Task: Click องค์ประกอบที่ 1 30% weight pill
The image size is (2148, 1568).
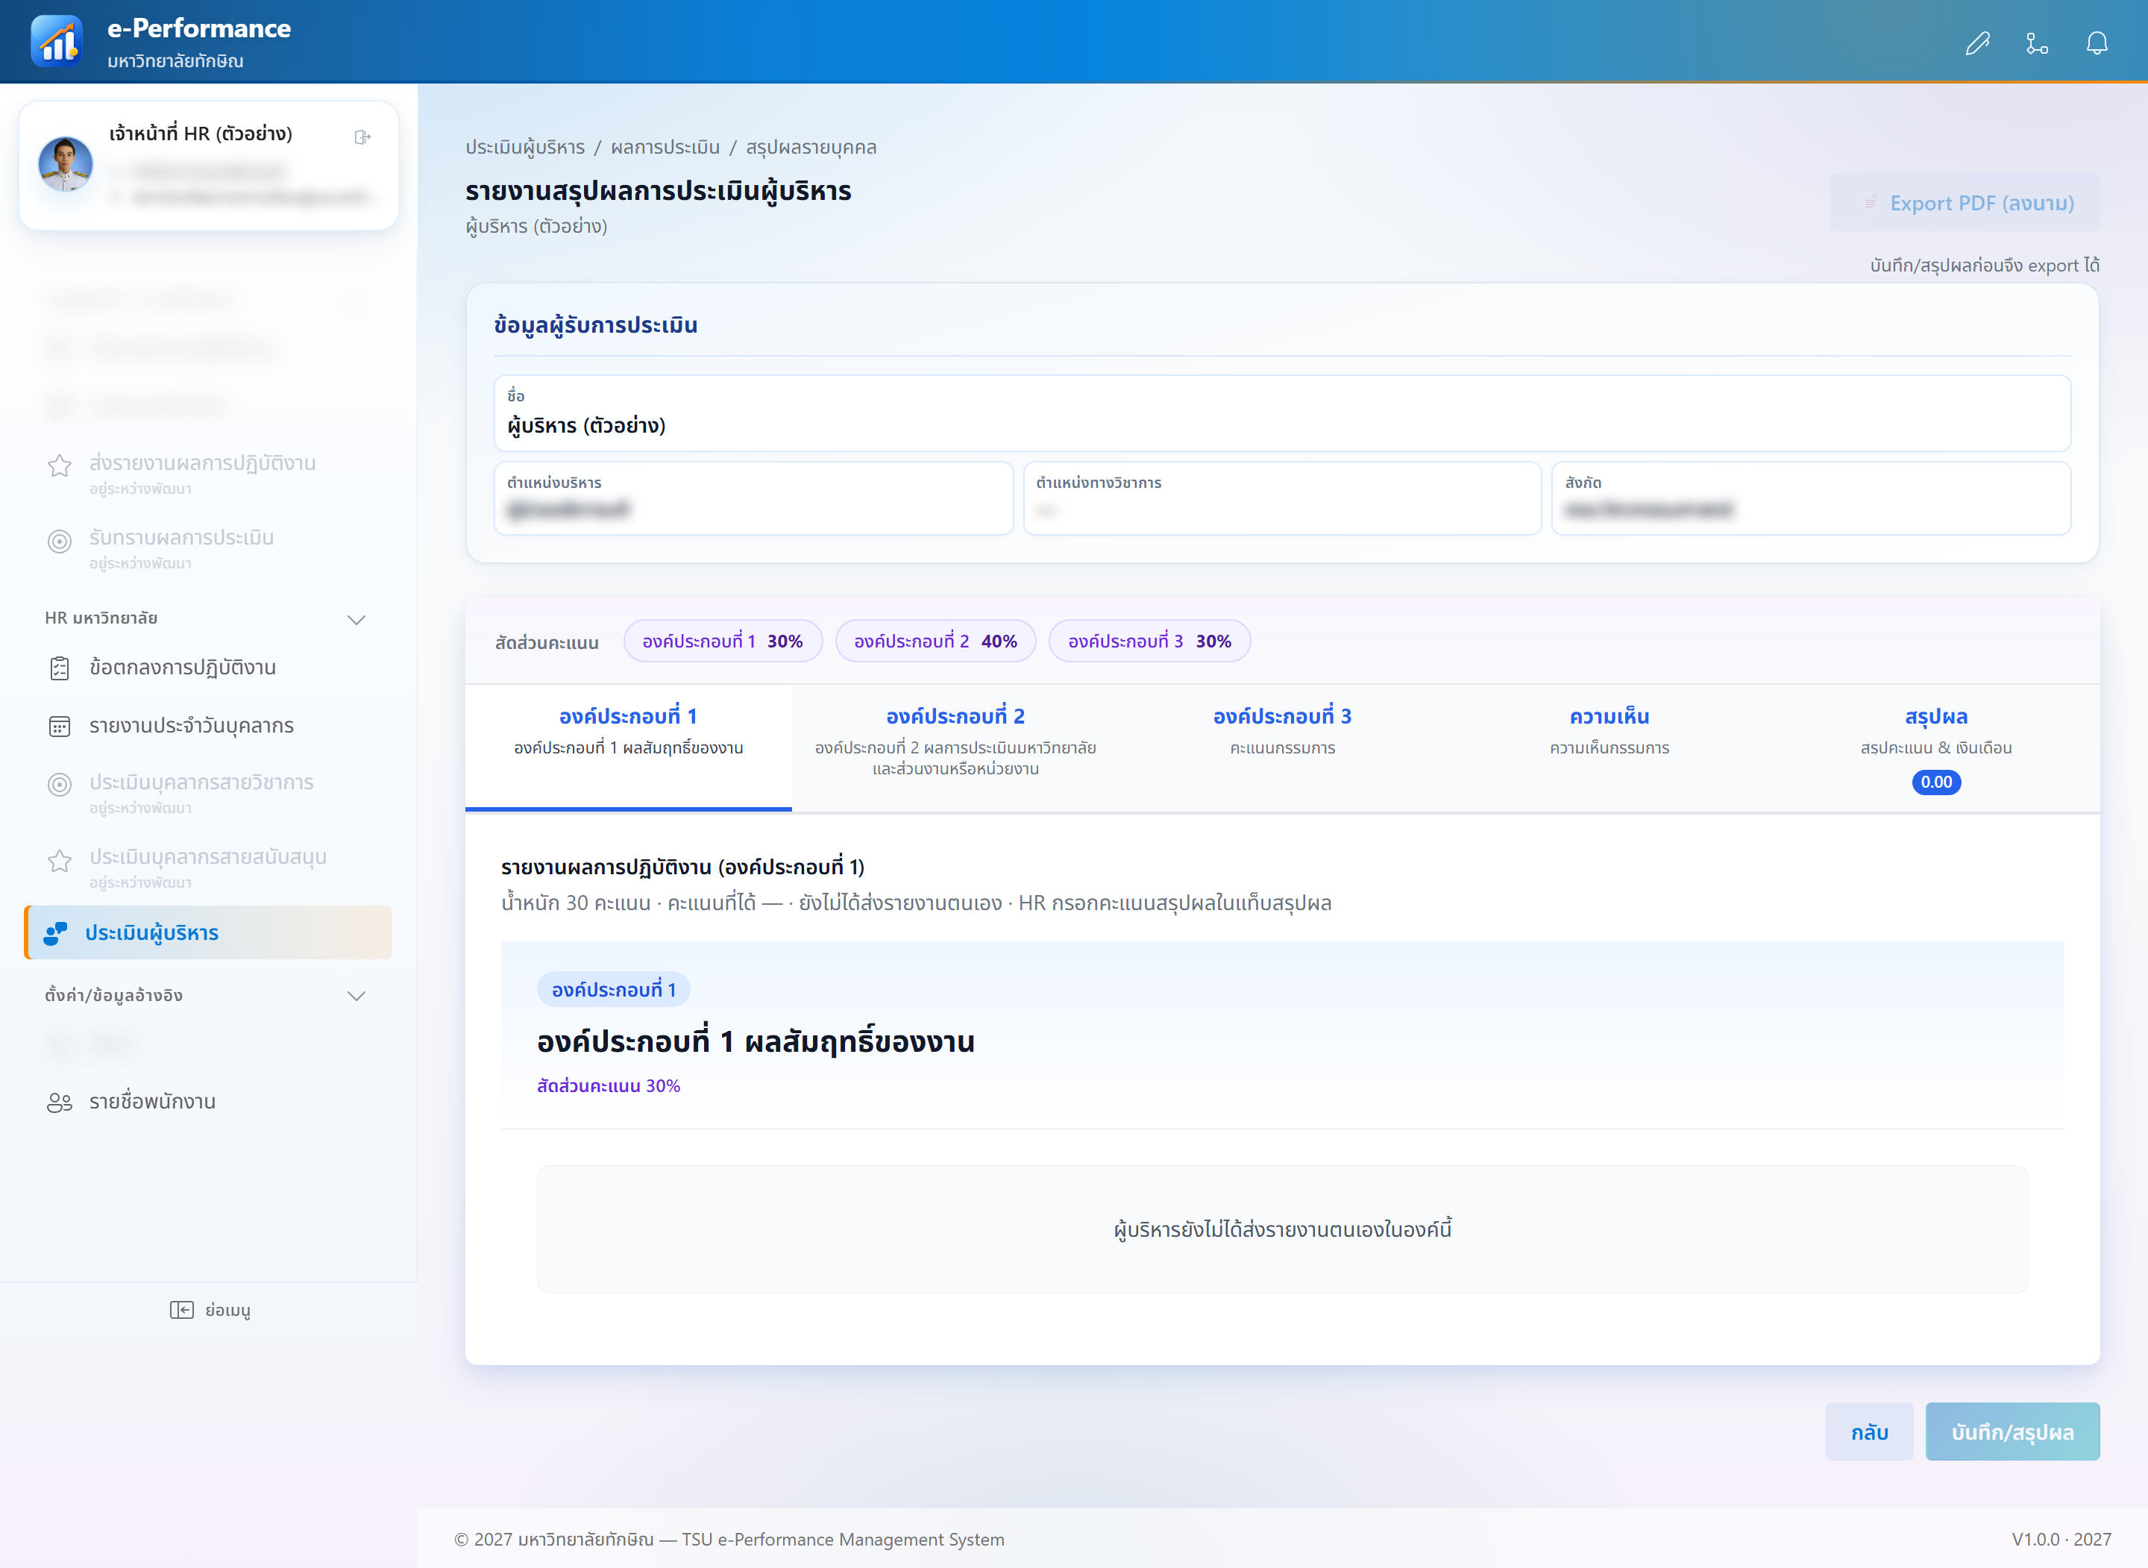Action: tap(722, 642)
